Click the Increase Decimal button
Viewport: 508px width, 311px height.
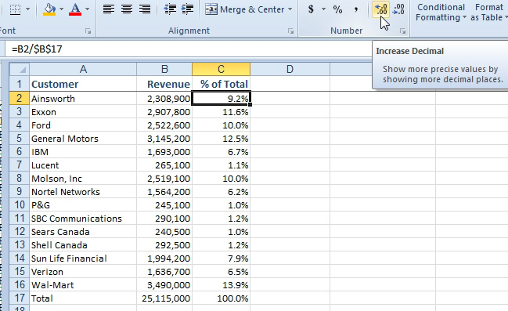click(x=380, y=9)
